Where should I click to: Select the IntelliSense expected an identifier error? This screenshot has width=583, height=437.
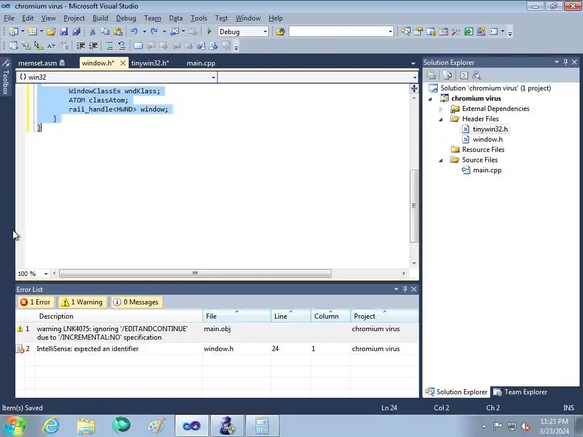[x=217, y=349]
